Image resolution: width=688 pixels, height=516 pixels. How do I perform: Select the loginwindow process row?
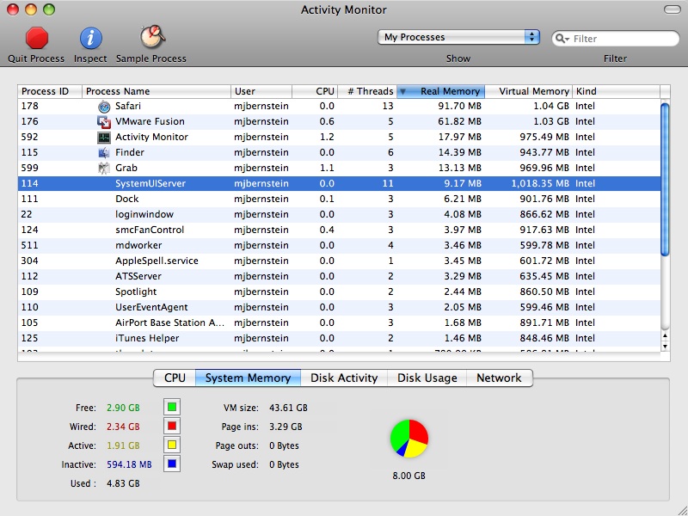(339, 214)
